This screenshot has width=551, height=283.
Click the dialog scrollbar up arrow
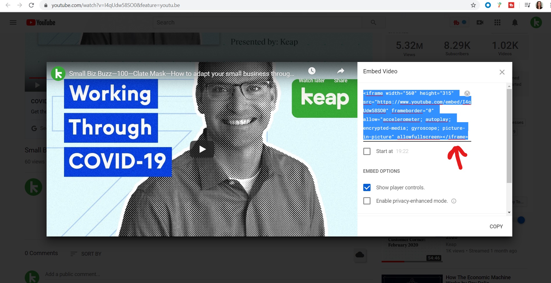click(509, 86)
